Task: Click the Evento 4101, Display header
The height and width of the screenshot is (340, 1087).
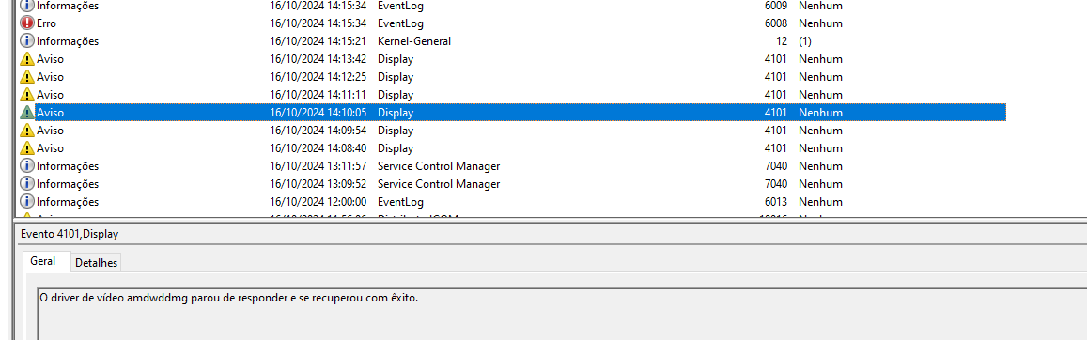Action: coord(70,234)
